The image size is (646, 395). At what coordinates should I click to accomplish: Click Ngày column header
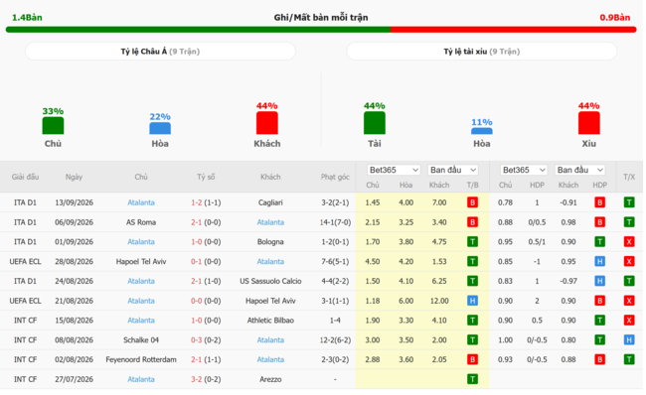(x=74, y=177)
